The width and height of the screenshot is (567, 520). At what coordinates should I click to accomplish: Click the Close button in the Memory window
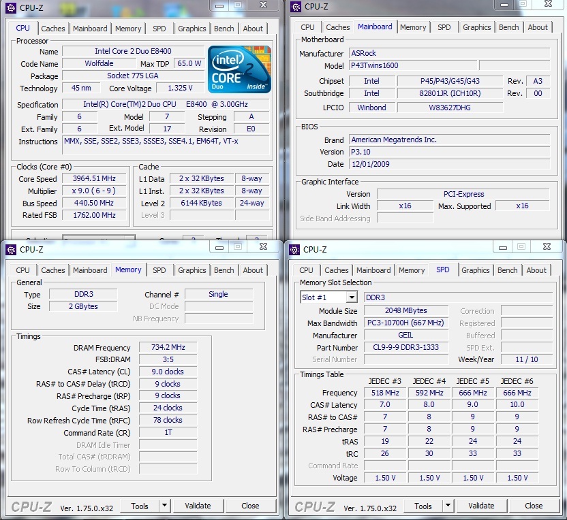(250, 506)
